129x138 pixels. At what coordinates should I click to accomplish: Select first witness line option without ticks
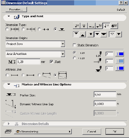click(x=7, y=75)
